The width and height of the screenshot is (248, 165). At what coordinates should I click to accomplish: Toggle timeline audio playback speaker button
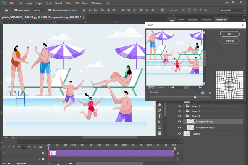24,147
